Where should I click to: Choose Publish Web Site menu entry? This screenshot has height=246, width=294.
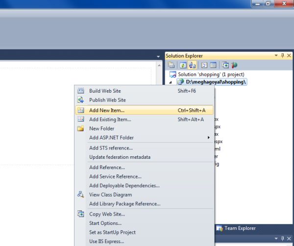[x=144, y=100]
